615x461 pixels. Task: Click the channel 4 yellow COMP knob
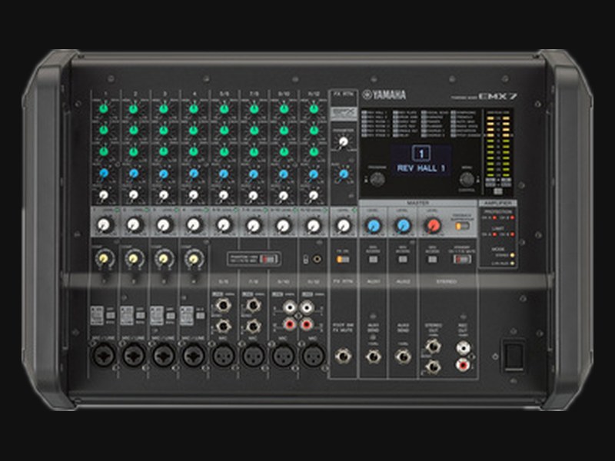point(194,258)
